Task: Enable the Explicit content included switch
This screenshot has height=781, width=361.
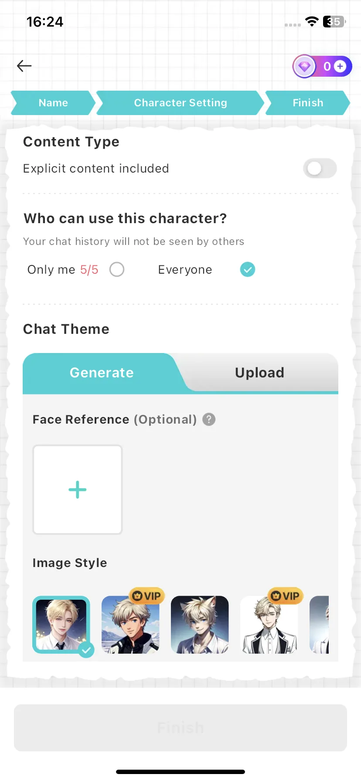Action: [x=320, y=168]
